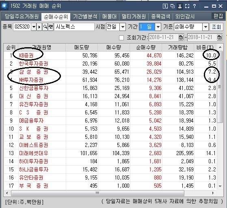Screen dimensions: 227x208
Task: Select the 유진투자증권 row
Action: [x=110, y=104]
